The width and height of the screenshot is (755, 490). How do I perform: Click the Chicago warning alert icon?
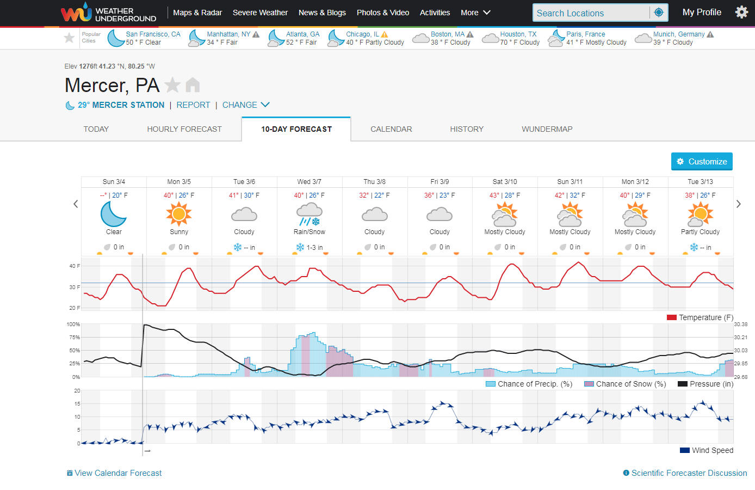[x=385, y=34]
